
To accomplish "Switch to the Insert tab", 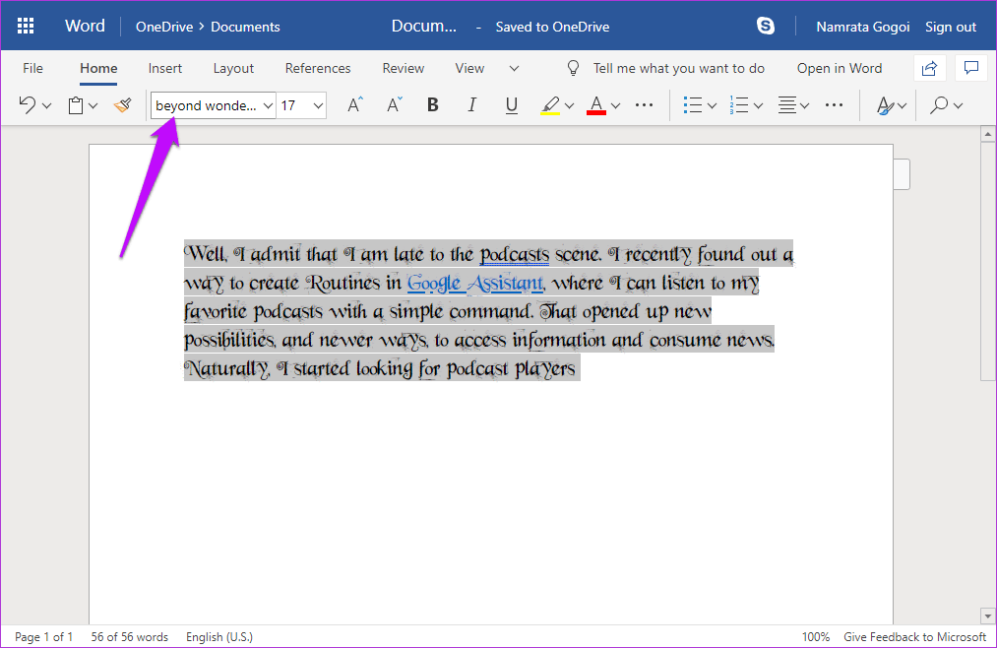I will 164,68.
